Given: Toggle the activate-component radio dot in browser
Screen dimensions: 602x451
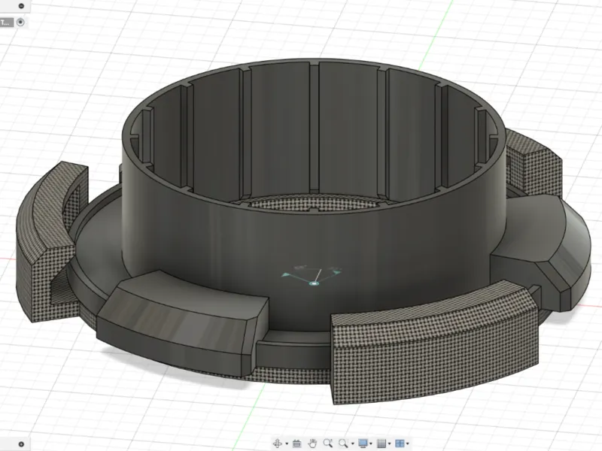Looking at the screenshot, I should coord(21,23).
